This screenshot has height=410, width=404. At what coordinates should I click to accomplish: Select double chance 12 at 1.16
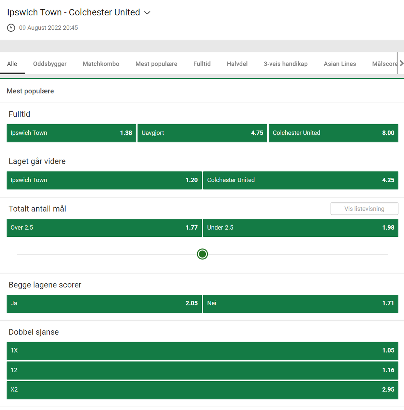pyautogui.click(x=202, y=370)
